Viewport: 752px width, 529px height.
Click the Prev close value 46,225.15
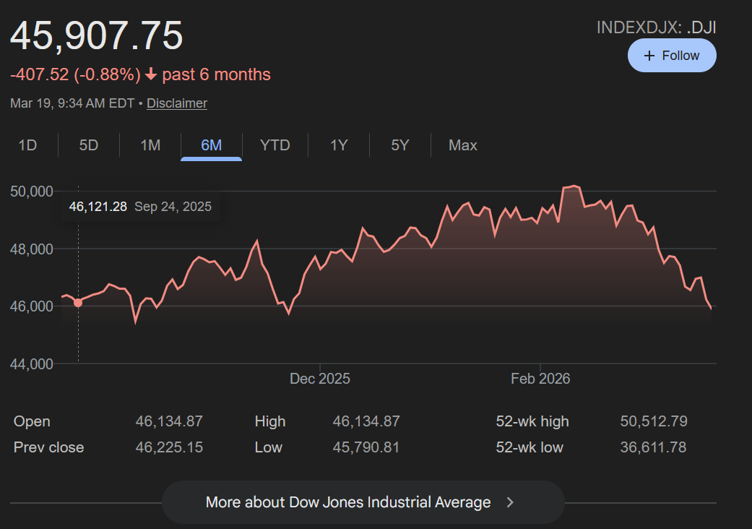[x=169, y=447]
